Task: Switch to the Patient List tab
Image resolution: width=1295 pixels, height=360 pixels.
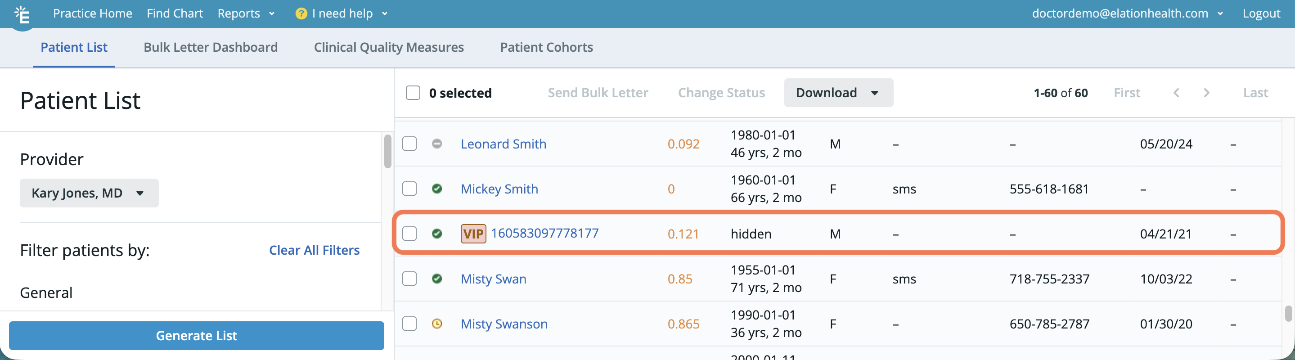Action: 74,47
